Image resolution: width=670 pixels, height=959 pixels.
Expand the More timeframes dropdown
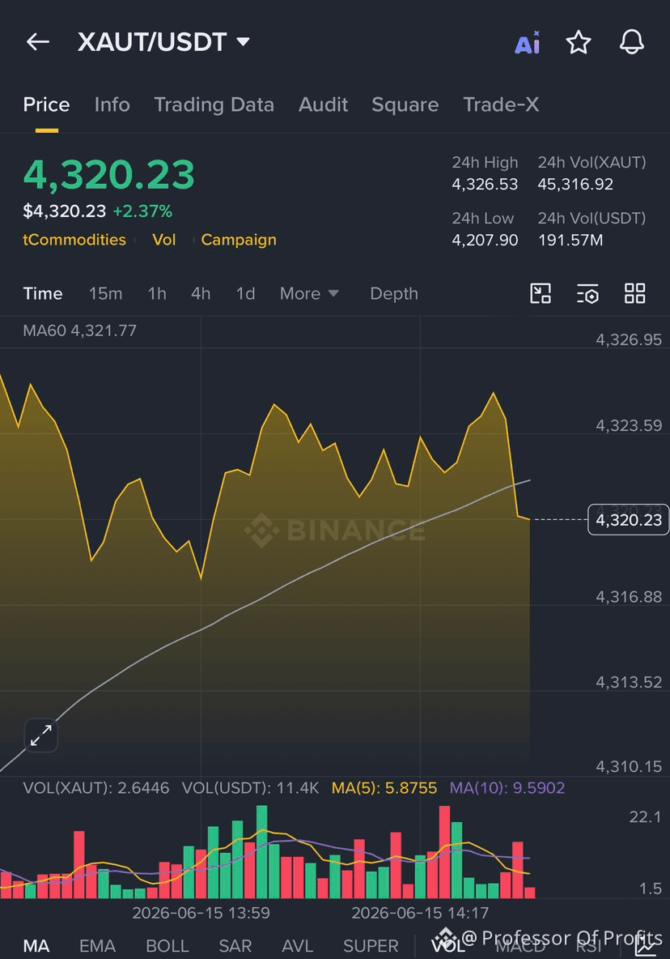[309, 293]
